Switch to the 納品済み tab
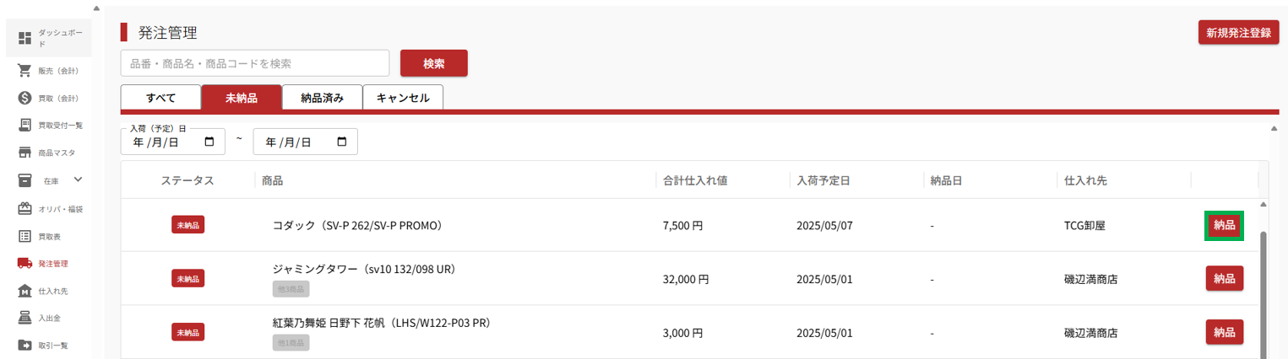This screenshot has width=1288, height=359. tap(322, 98)
